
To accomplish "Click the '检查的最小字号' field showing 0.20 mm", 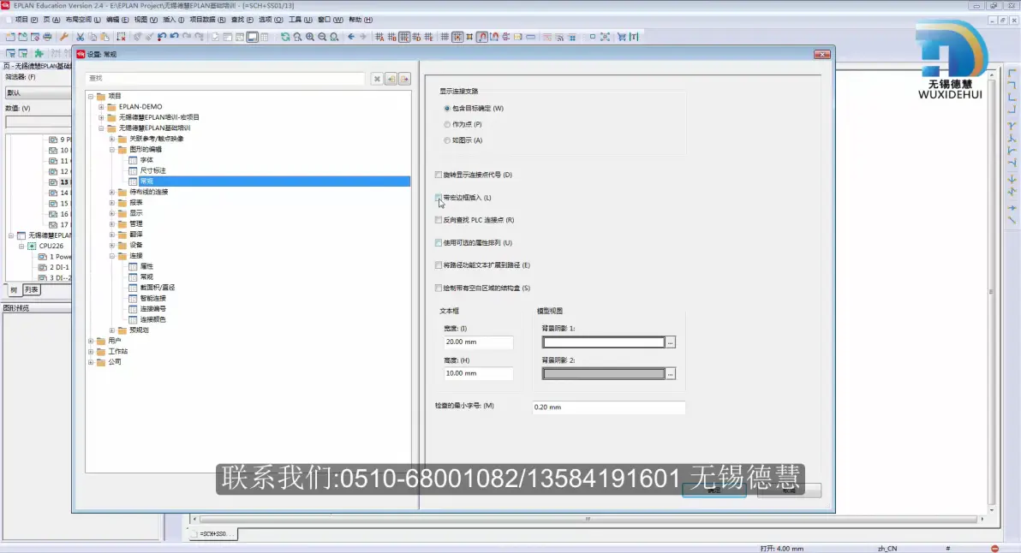I will pyautogui.click(x=608, y=407).
